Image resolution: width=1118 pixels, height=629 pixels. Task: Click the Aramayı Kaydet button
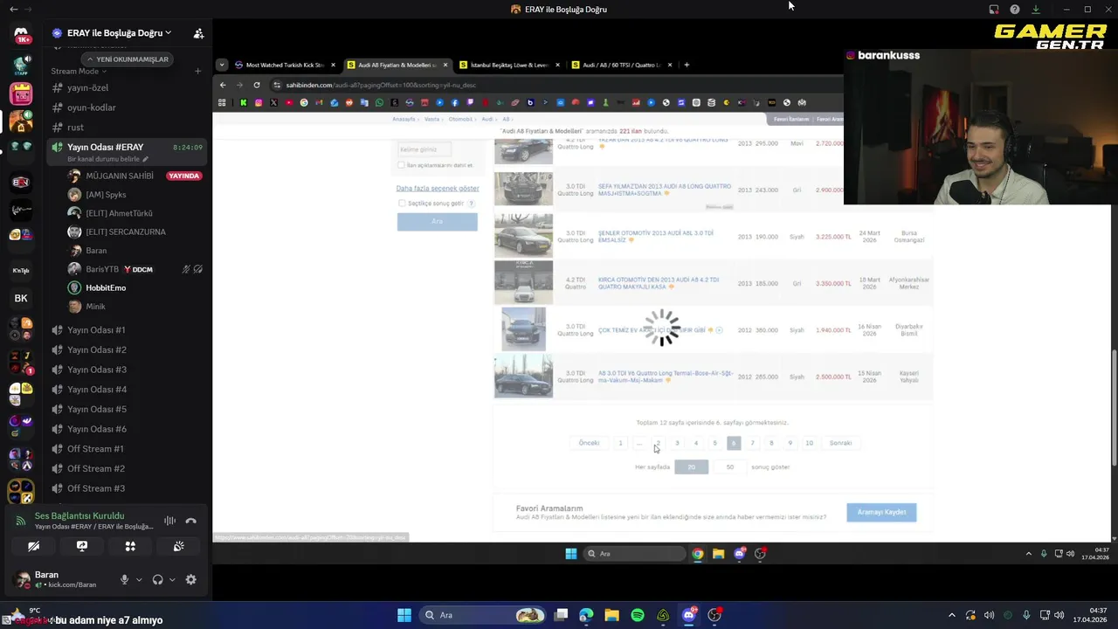pos(881,512)
